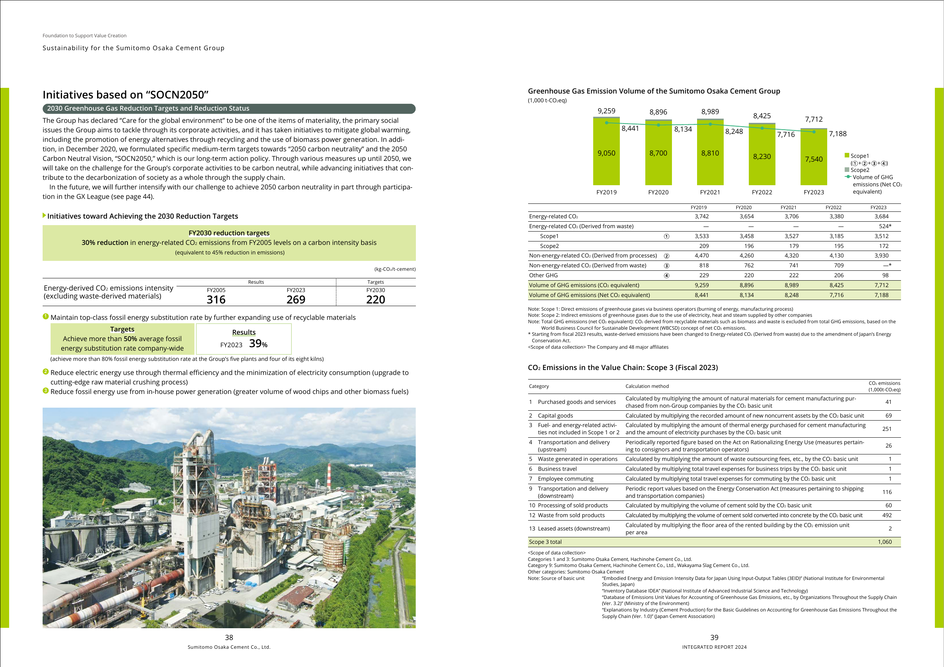Click the FY2023 result 39%

tap(258, 343)
